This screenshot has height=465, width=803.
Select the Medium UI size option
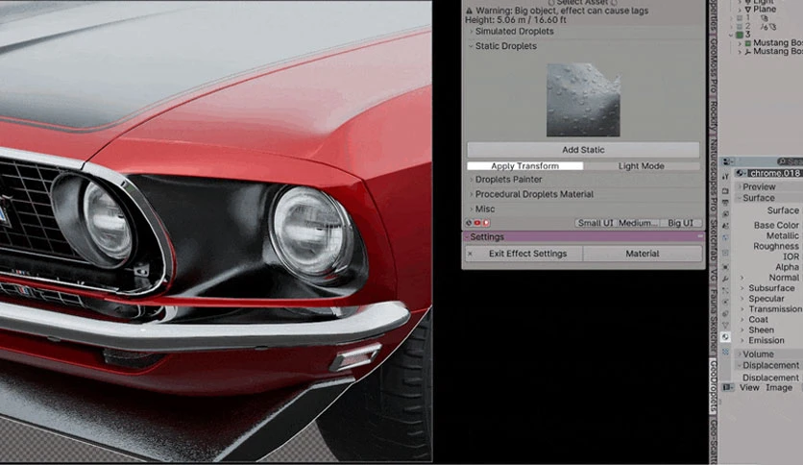pyautogui.click(x=638, y=223)
